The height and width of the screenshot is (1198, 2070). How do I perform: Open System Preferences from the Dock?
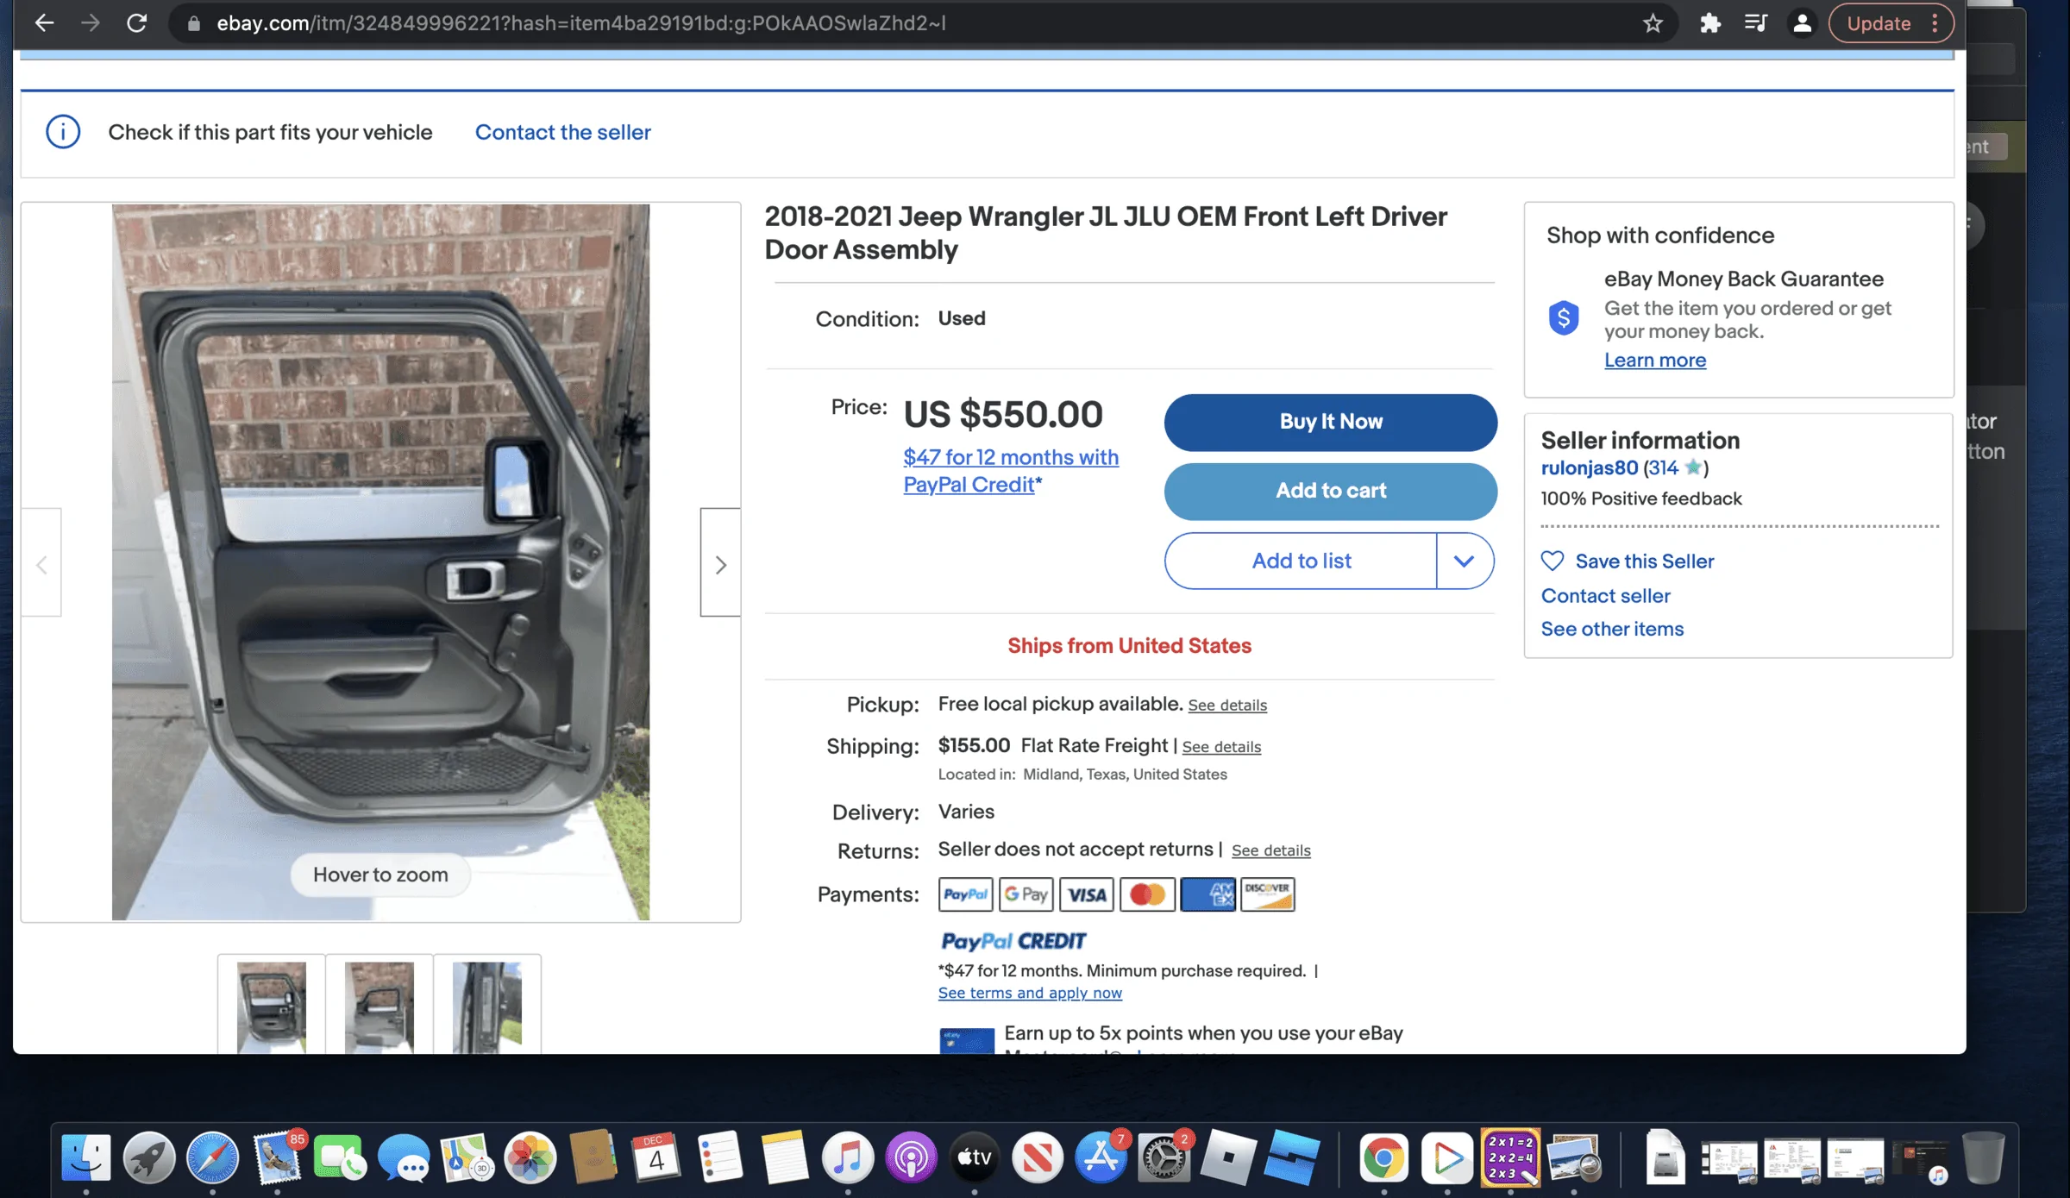[x=1164, y=1157]
